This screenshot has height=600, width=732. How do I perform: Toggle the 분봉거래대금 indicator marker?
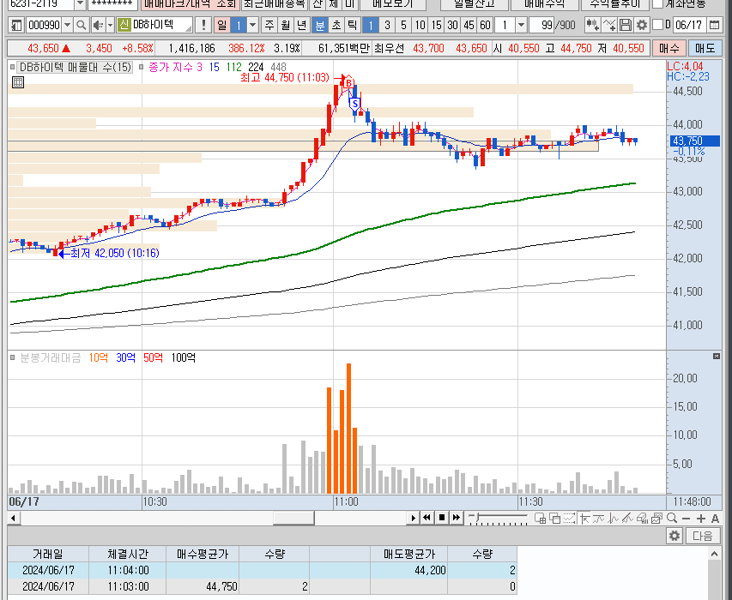(12, 357)
